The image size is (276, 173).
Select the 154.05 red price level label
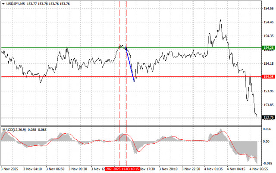268,77
